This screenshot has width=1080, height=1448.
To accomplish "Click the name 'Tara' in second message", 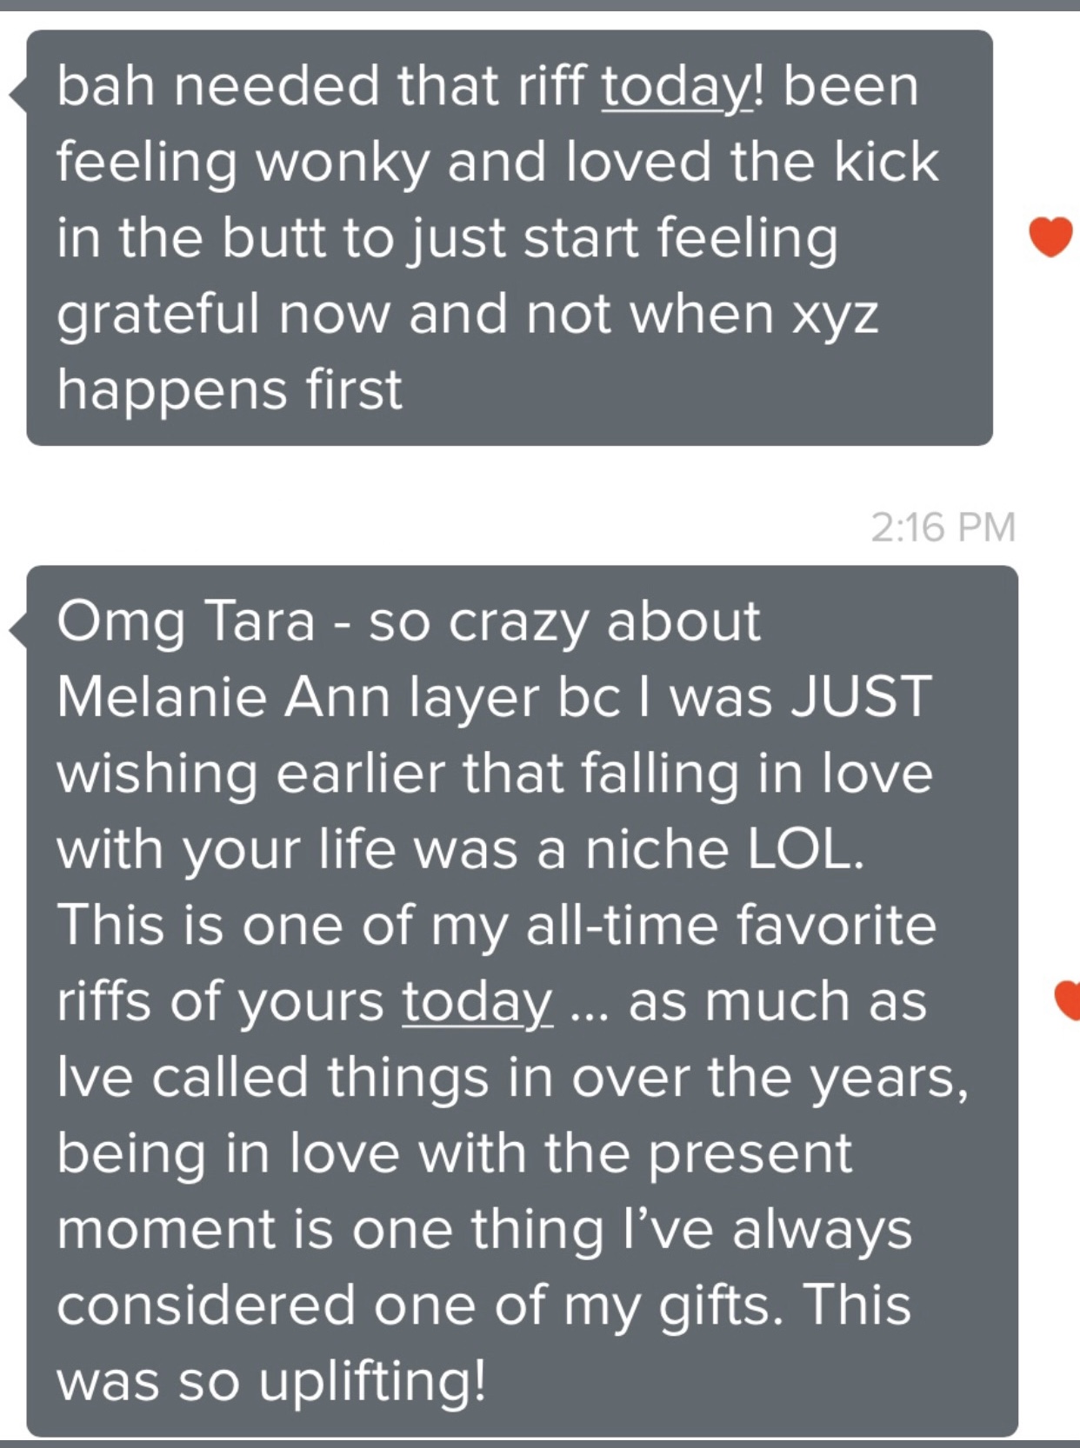I will click(258, 622).
